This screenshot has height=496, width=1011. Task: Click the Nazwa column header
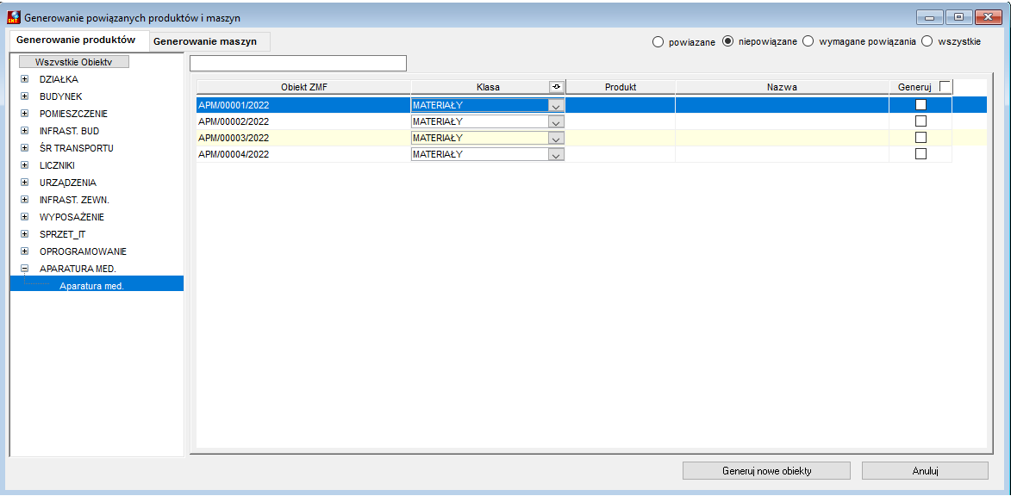(783, 86)
